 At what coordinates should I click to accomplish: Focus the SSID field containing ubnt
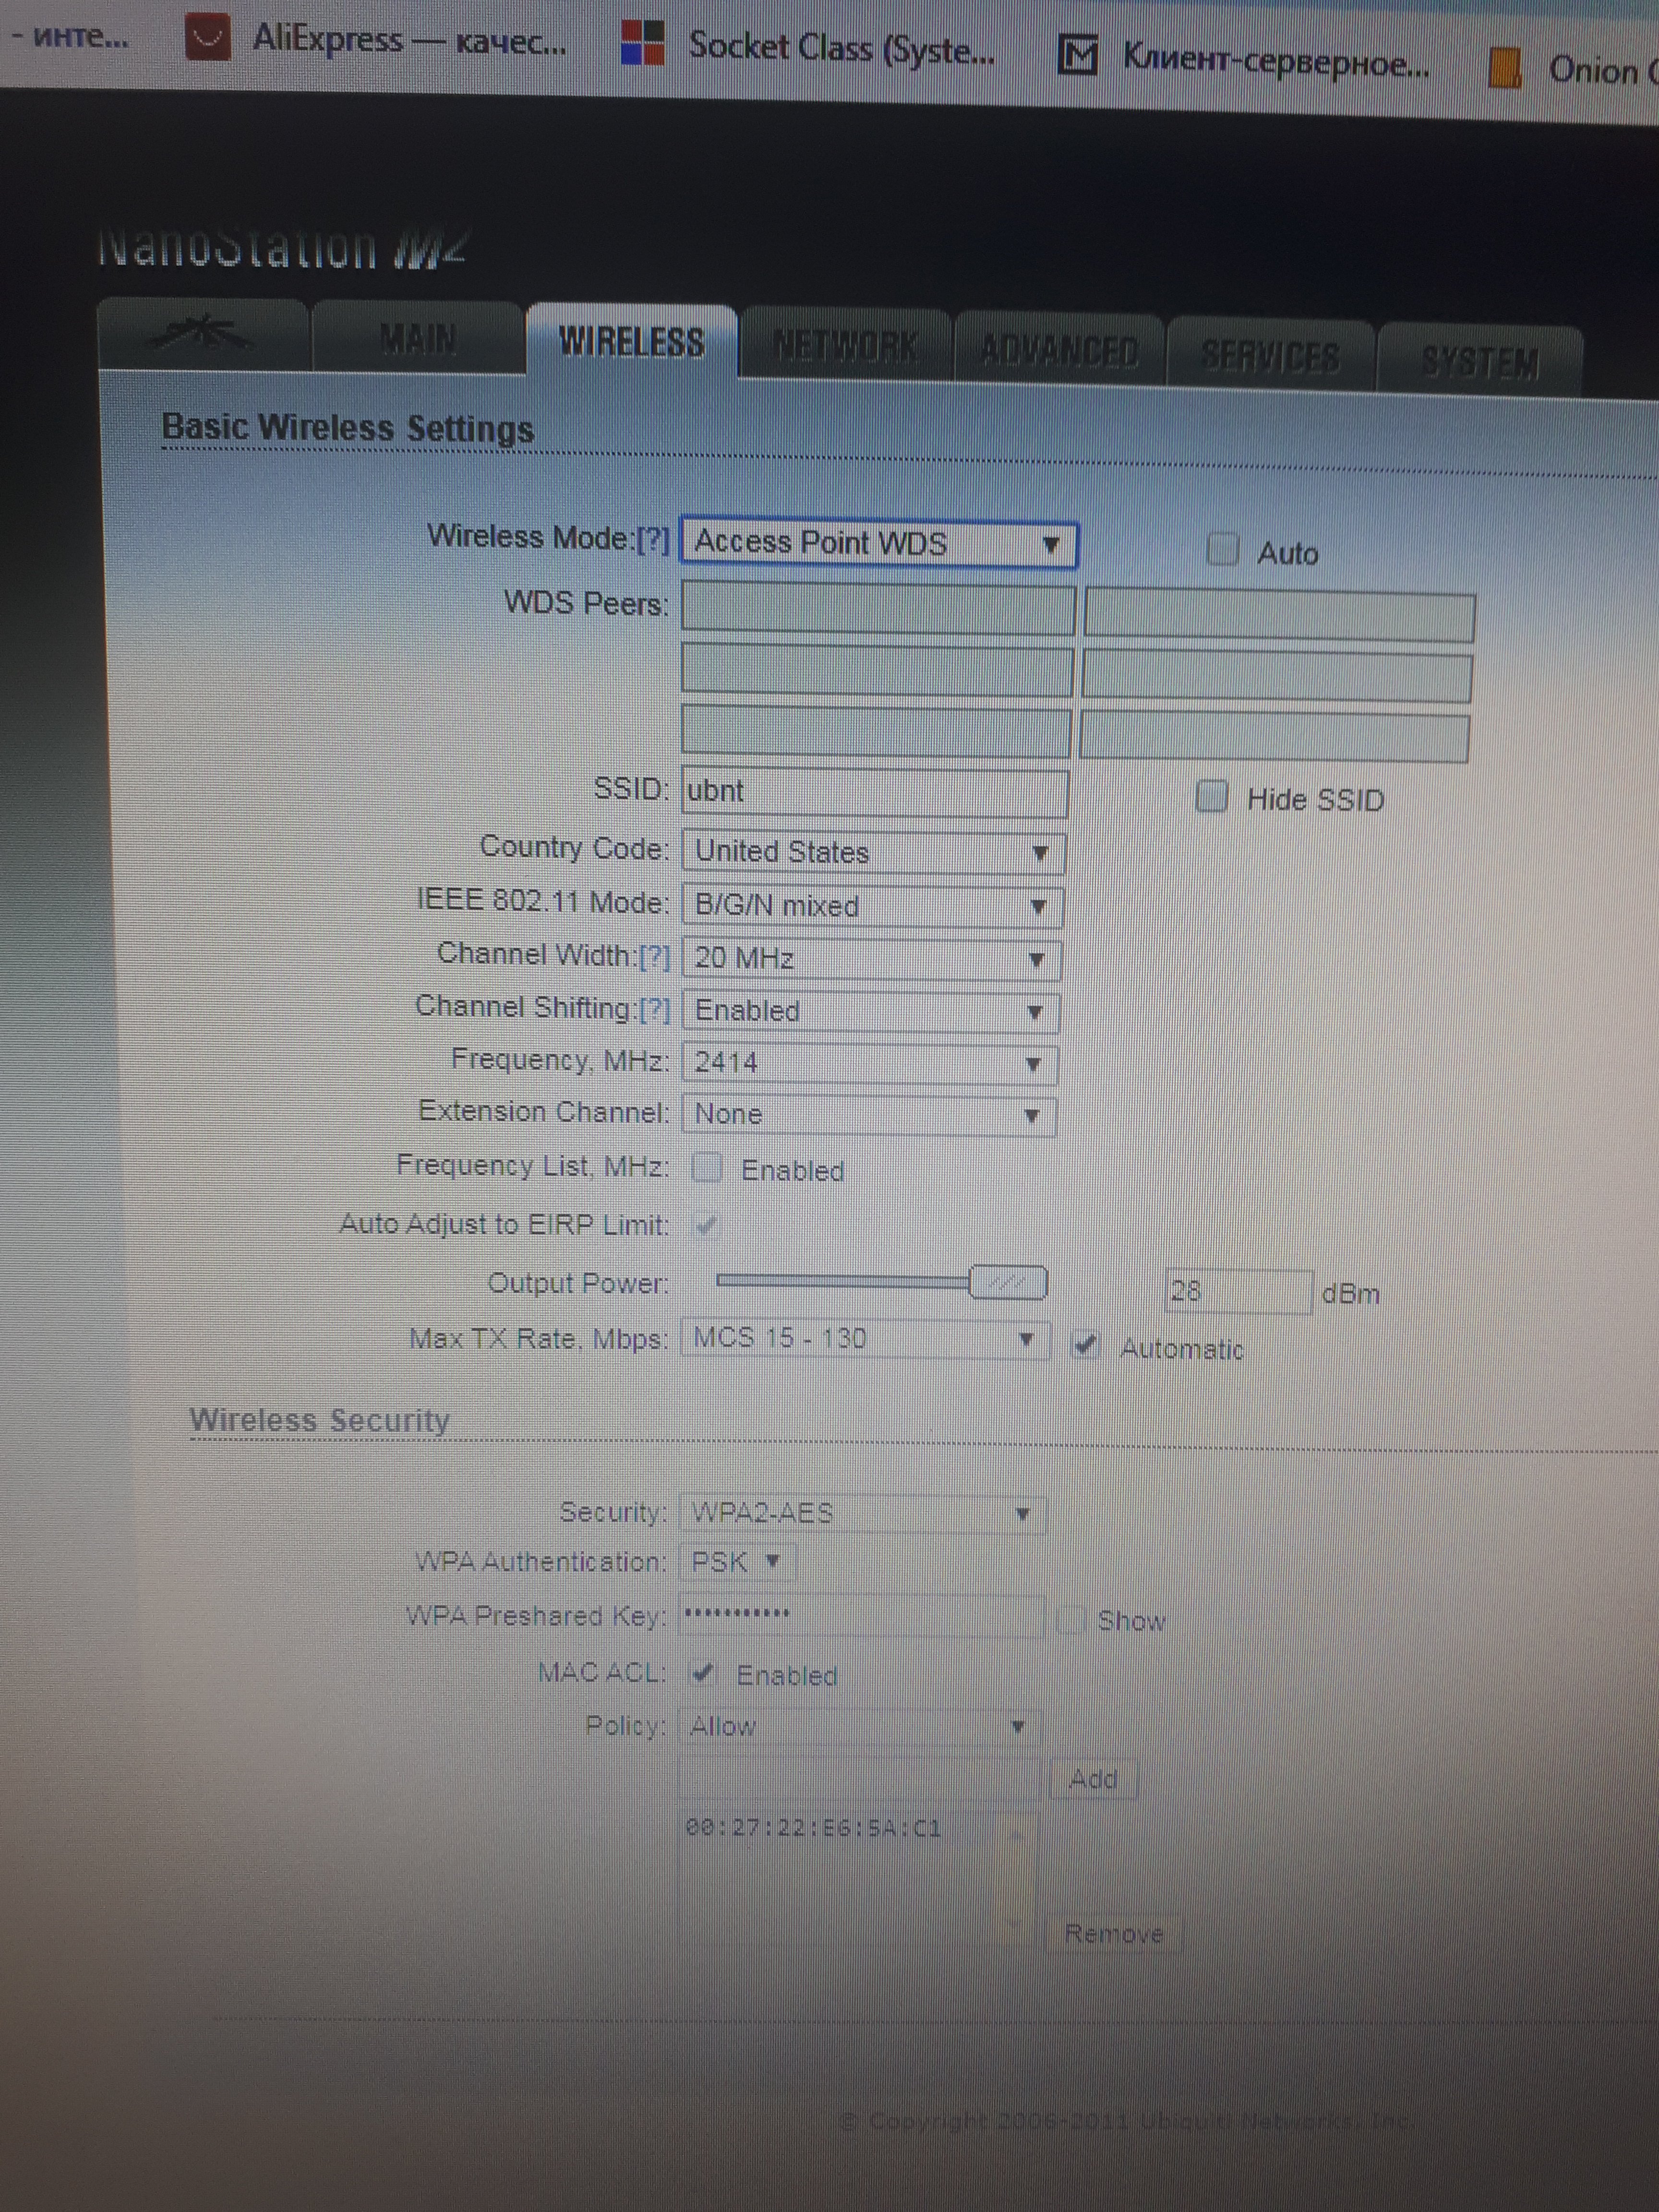(x=875, y=793)
